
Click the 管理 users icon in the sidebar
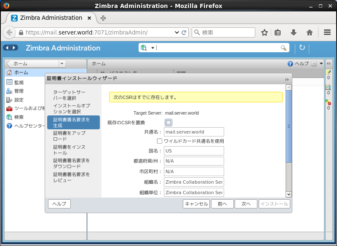click(x=9, y=91)
